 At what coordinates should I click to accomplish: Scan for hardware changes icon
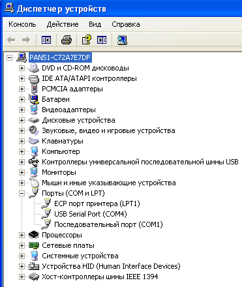(122, 40)
